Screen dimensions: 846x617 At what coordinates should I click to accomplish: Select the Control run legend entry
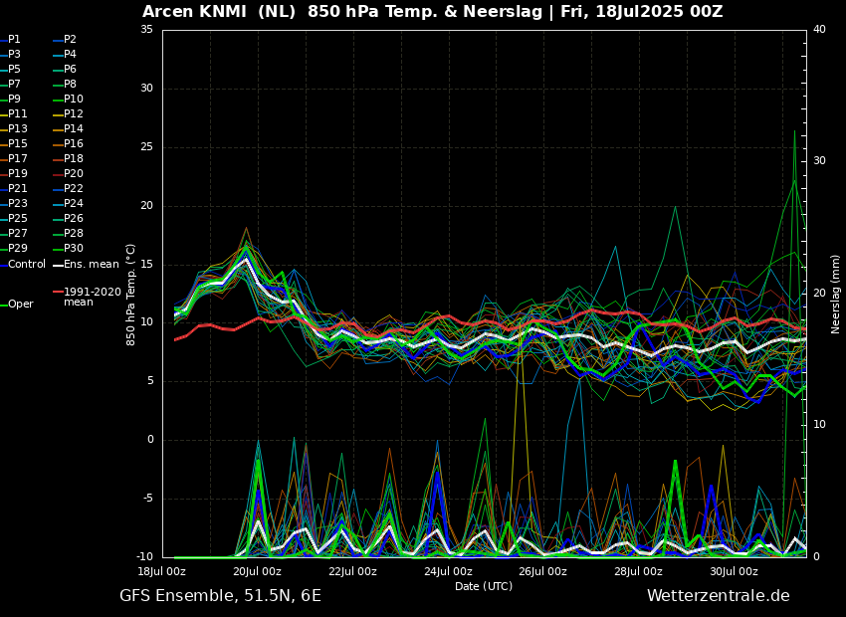tap(27, 265)
